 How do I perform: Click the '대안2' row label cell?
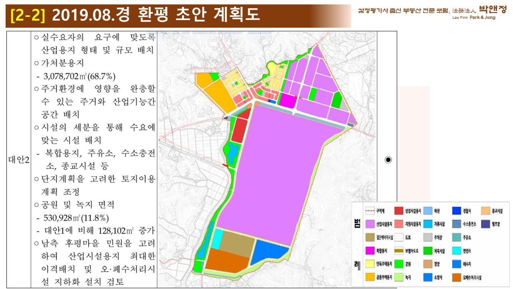click(x=18, y=160)
